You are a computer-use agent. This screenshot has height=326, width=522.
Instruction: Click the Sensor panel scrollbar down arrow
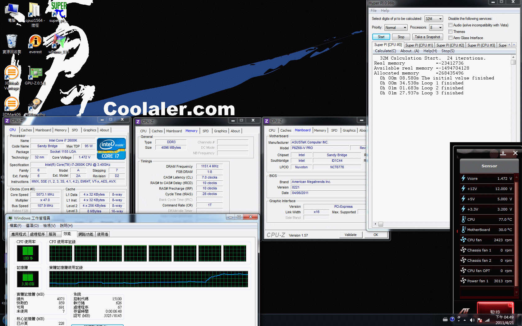pyautogui.click(x=516, y=292)
